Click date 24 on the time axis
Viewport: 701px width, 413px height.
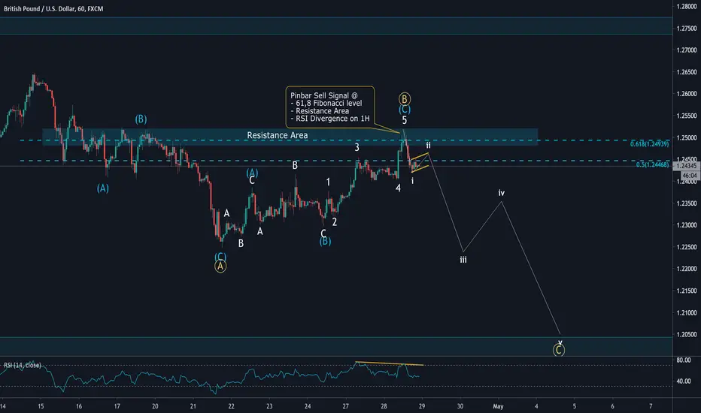[308, 407]
